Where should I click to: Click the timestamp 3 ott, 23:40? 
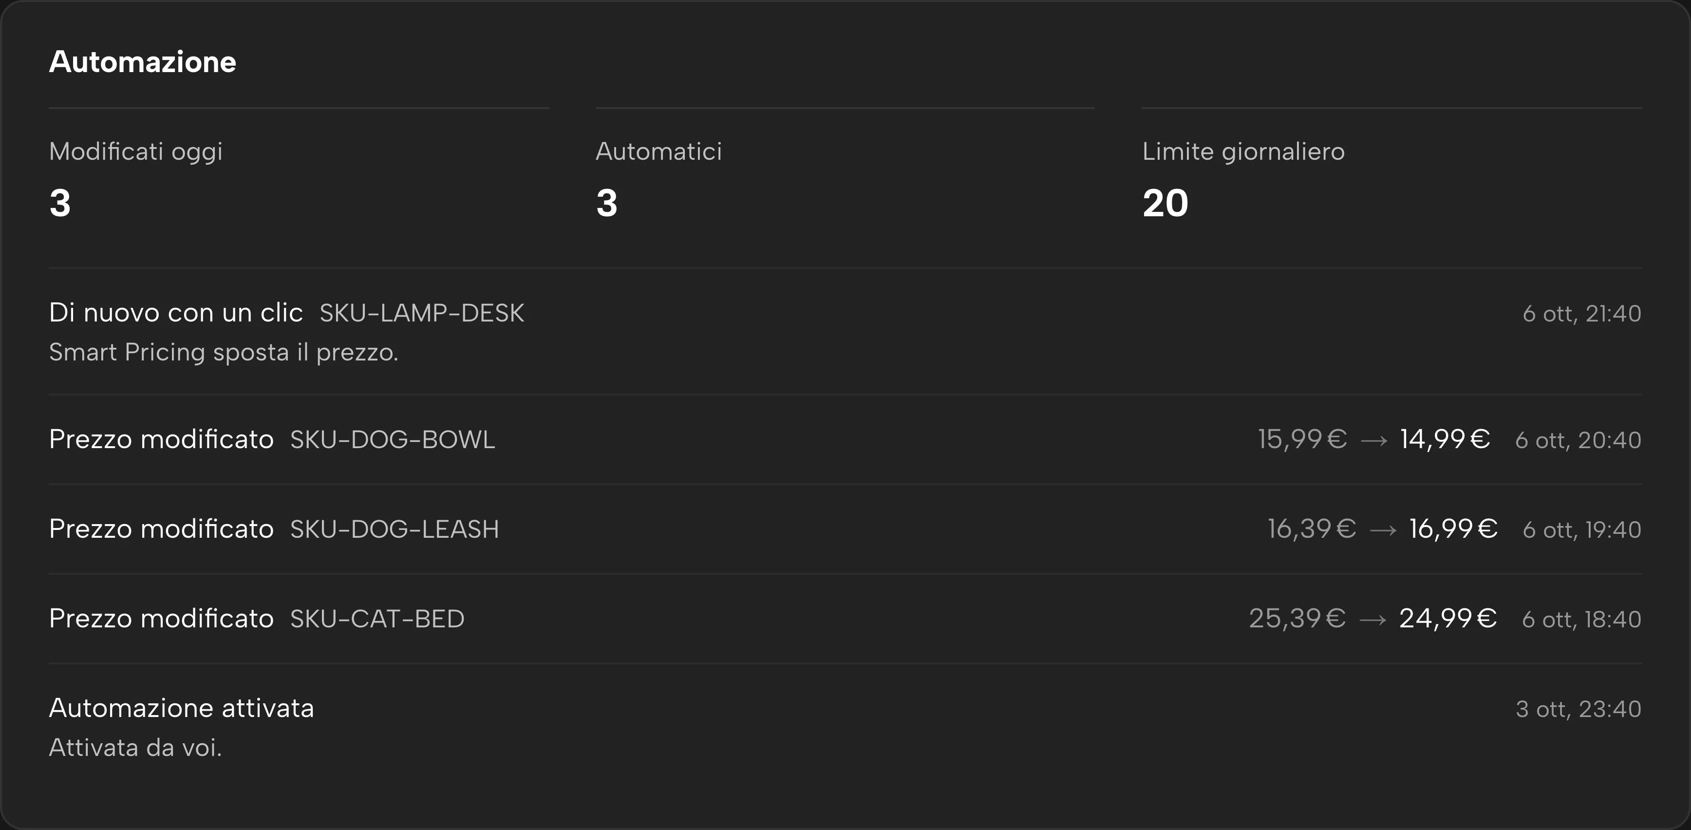(1579, 709)
